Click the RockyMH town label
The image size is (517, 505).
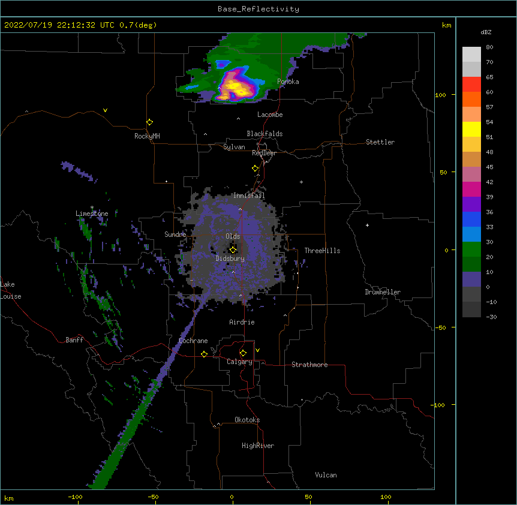coord(147,136)
